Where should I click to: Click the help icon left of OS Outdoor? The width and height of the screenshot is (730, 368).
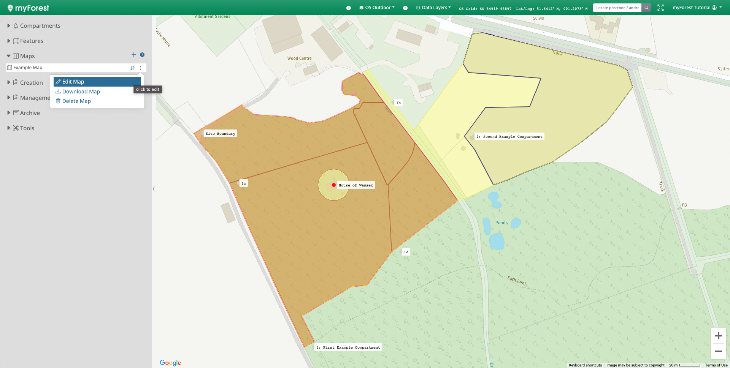tap(348, 8)
